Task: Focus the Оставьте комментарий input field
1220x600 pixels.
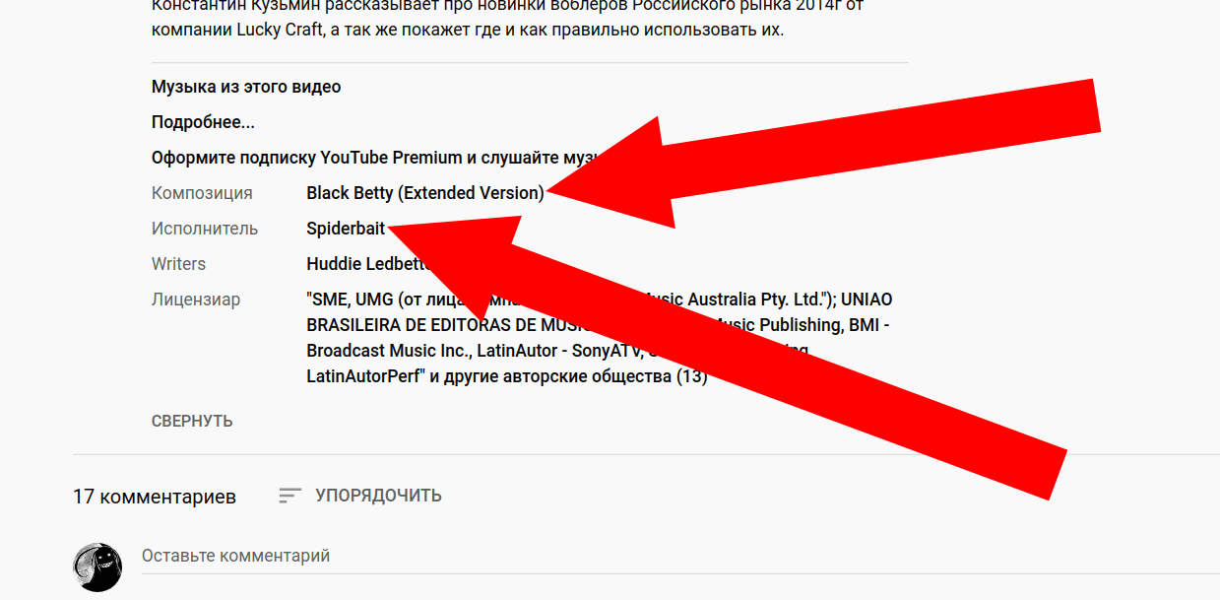Action: click(680, 557)
